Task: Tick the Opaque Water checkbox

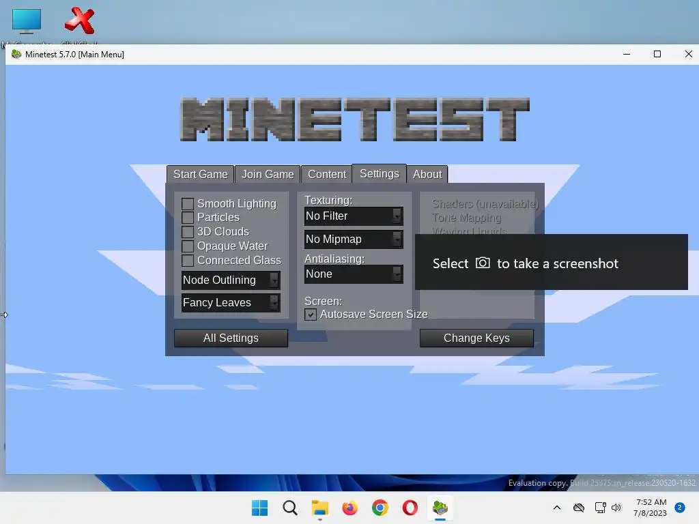Action: click(x=188, y=246)
